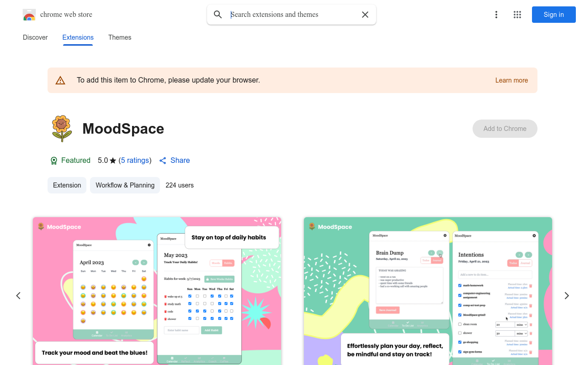The image size is (585, 365).
Task: Click the update browser warning message
Action: click(168, 80)
